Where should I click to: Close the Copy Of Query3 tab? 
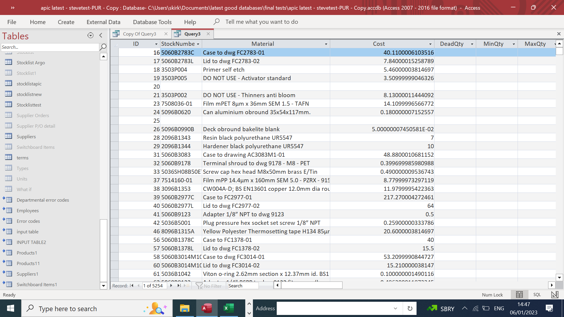(166, 34)
